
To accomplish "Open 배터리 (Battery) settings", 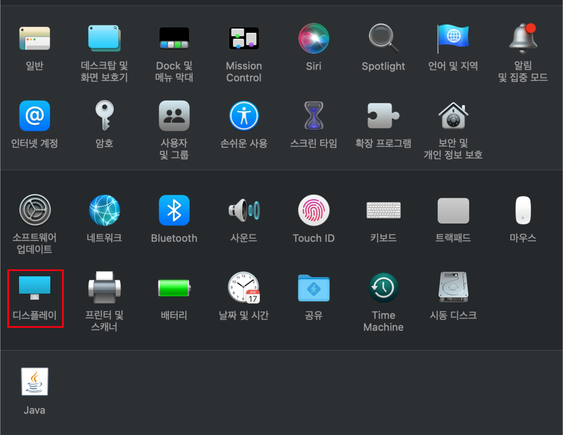I will point(174,288).
